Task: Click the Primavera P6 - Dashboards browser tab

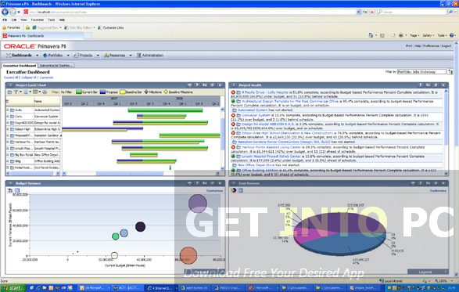Action: (x=42, y=36)
